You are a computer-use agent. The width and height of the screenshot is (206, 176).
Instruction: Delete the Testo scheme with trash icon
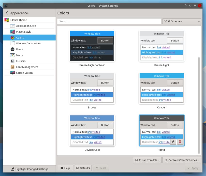point(180,142)
